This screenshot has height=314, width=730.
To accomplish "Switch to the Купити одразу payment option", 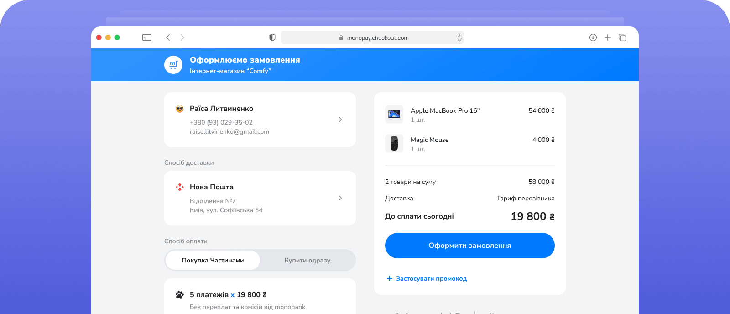I will 308,260.
